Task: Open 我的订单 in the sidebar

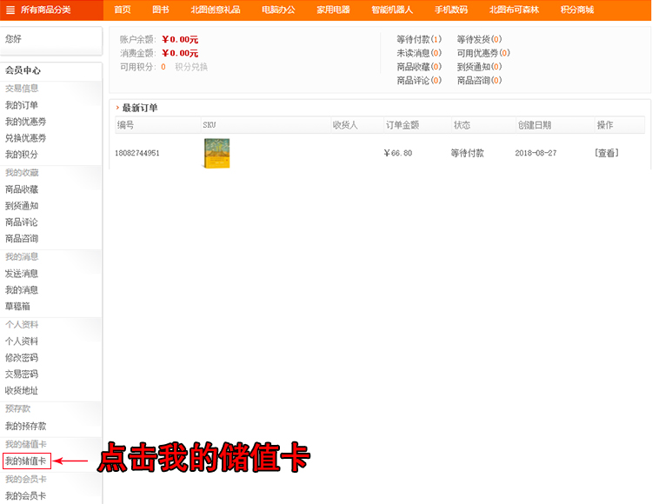Action: (x=22, y=105)
